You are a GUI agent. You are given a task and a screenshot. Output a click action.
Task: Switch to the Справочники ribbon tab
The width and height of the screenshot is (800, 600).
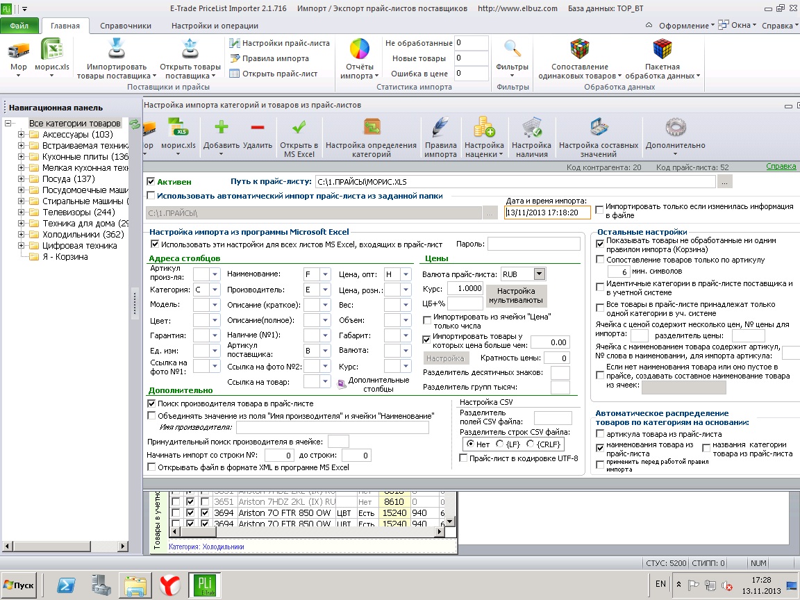[x=126, y=26]
